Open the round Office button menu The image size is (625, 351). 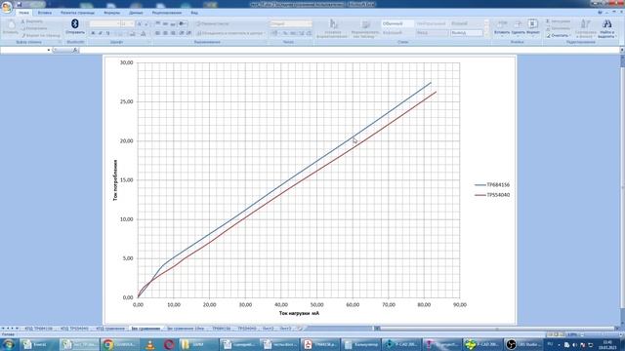pyautogui.click(x=7, y=8)
